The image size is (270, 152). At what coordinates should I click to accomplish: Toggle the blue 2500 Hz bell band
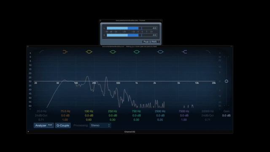(x=160, y=52)
